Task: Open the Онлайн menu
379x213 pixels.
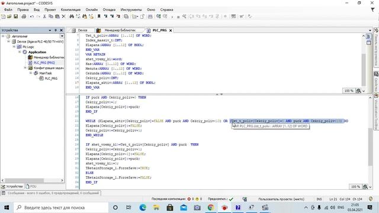Action: point(92,9)
